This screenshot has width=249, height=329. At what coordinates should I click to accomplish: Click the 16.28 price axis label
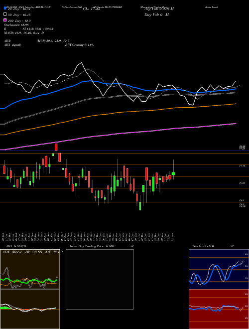(x=243, y=183)
